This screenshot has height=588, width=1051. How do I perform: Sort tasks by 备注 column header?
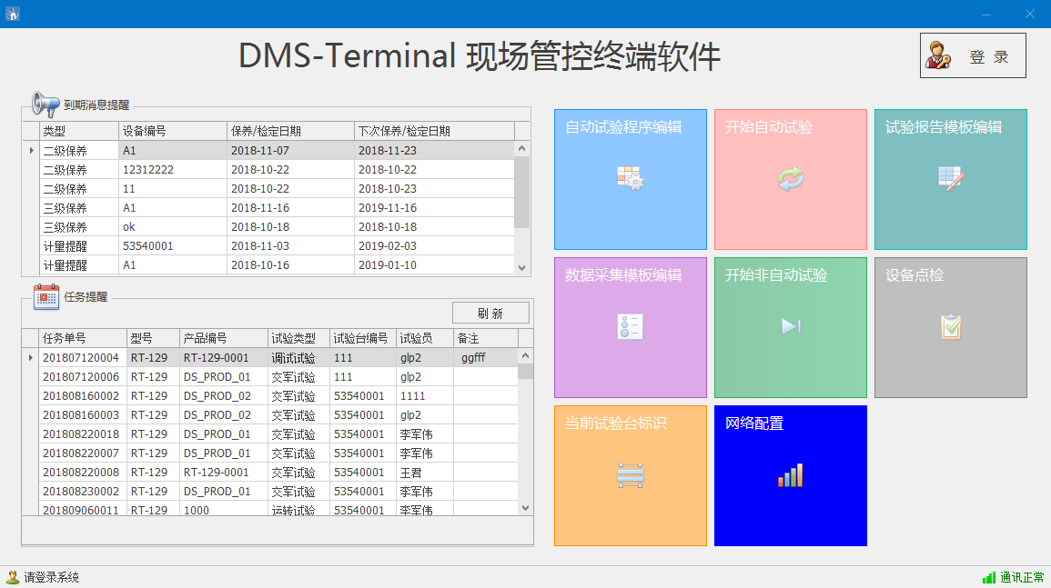486,338
